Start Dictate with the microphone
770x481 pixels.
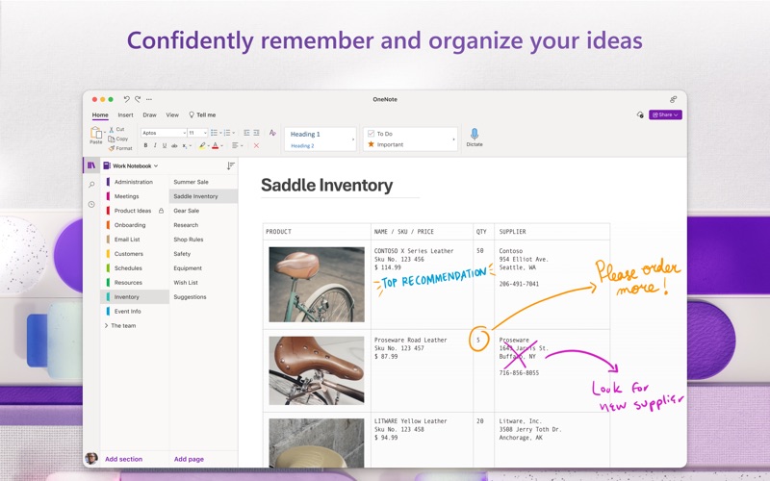(475, 137)
